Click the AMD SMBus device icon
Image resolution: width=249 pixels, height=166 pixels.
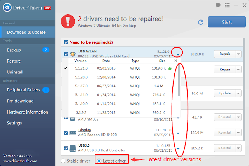(x=73, y=119)
